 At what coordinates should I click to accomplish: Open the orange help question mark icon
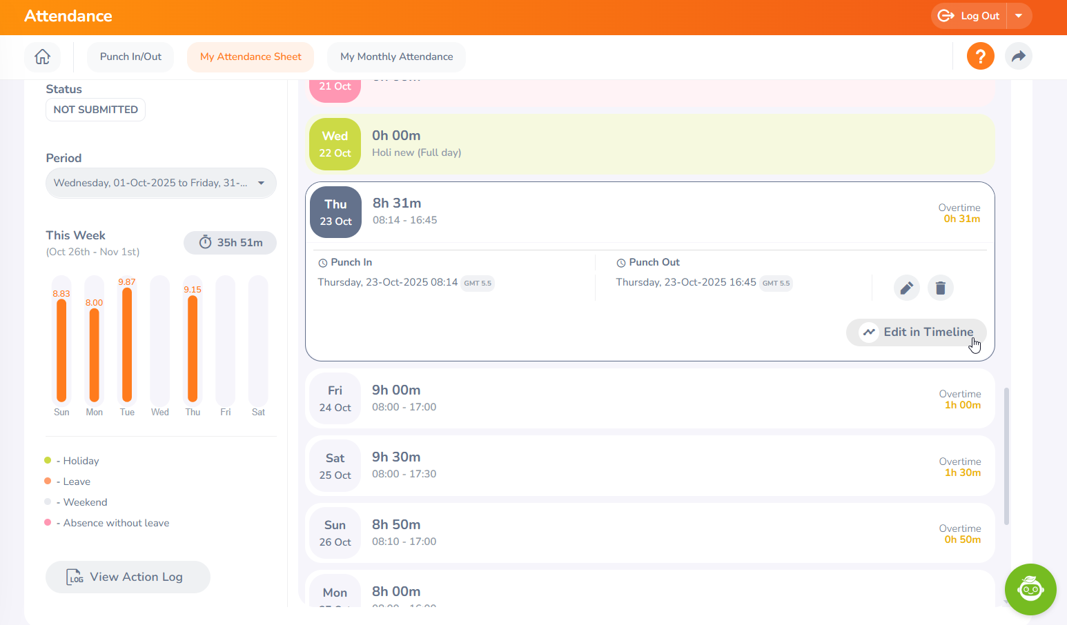pos(980,57)
